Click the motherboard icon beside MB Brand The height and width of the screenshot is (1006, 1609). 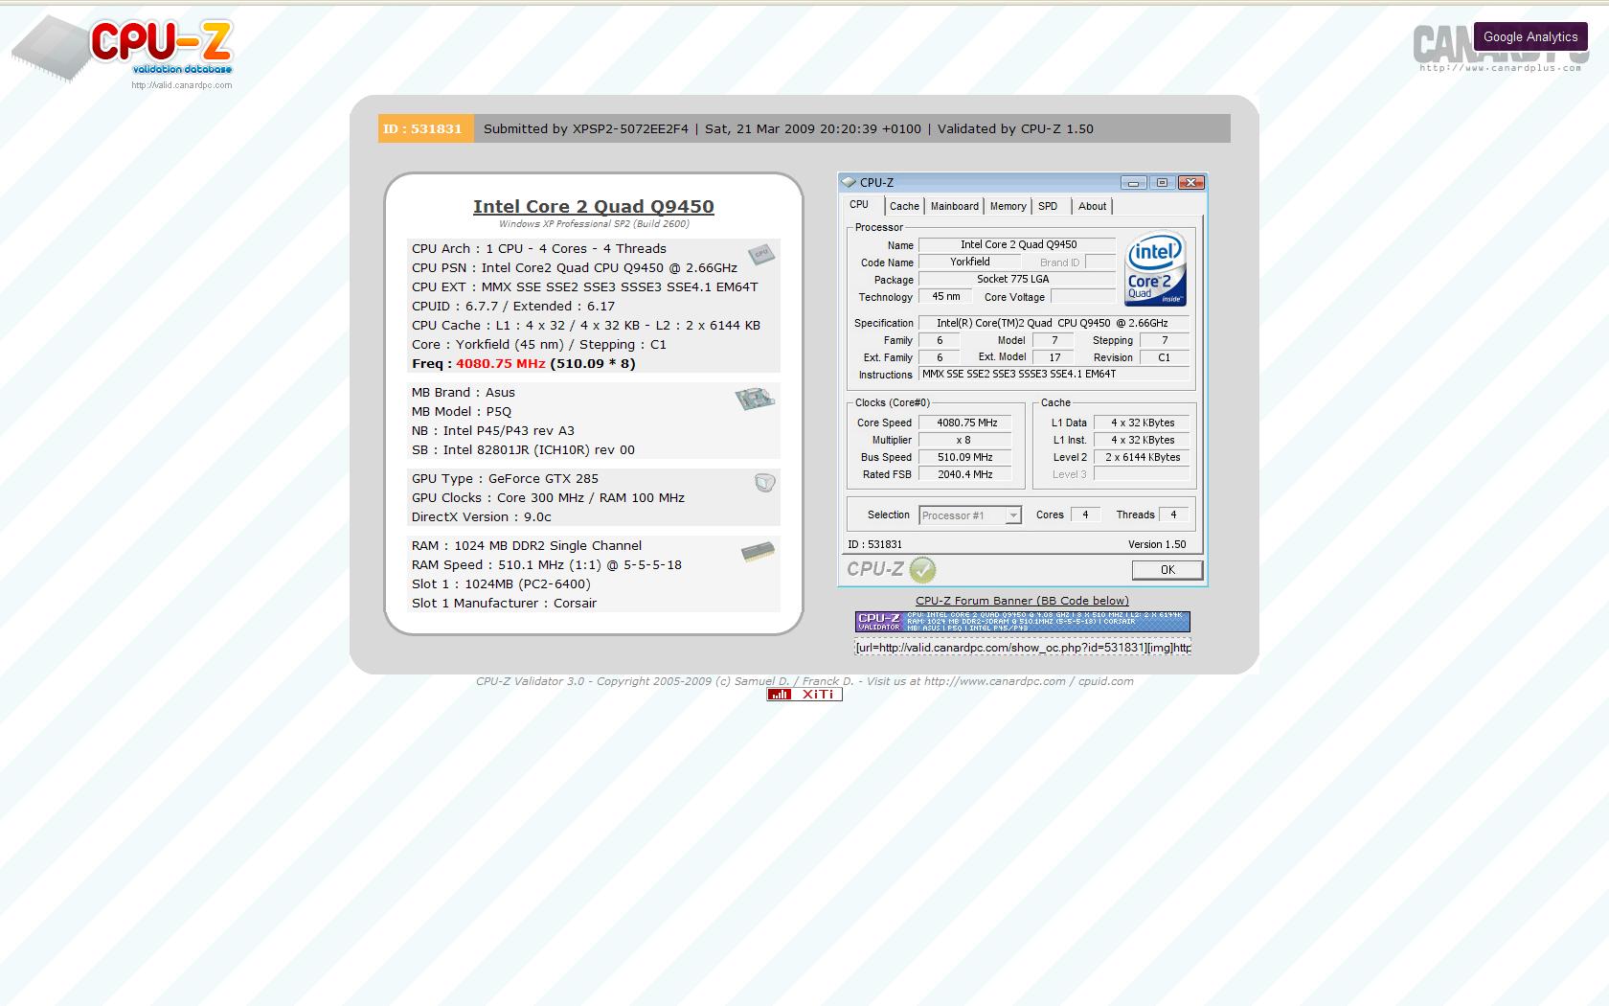coord(755,399)
